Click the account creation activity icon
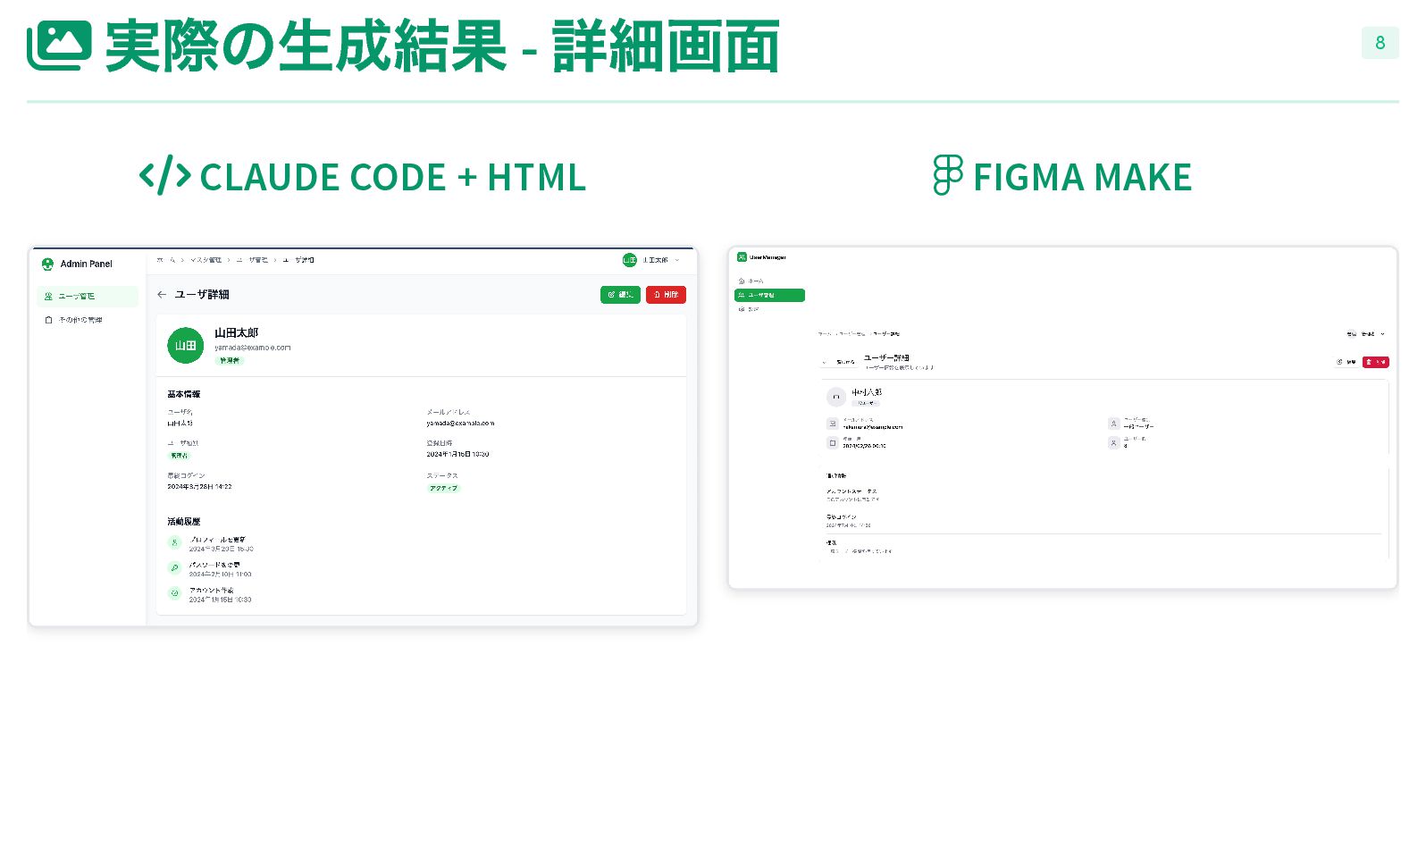Image resolution: width=1426 pixels, height=856 pixels. (x=175, y=592)
